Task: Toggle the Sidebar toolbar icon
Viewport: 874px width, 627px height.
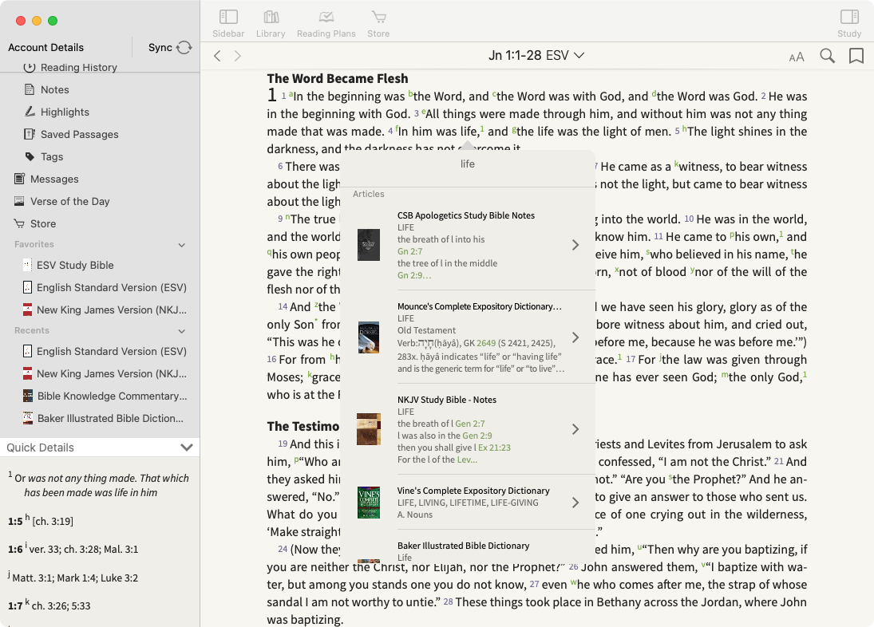Action: (228, 18)
